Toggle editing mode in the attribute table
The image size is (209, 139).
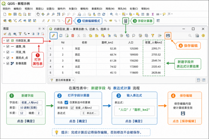(x=53, y=36)
